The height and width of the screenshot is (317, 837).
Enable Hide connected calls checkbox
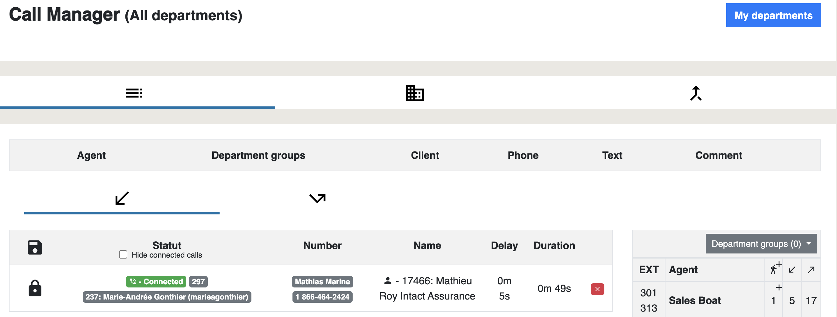click(x=123, y=255)
